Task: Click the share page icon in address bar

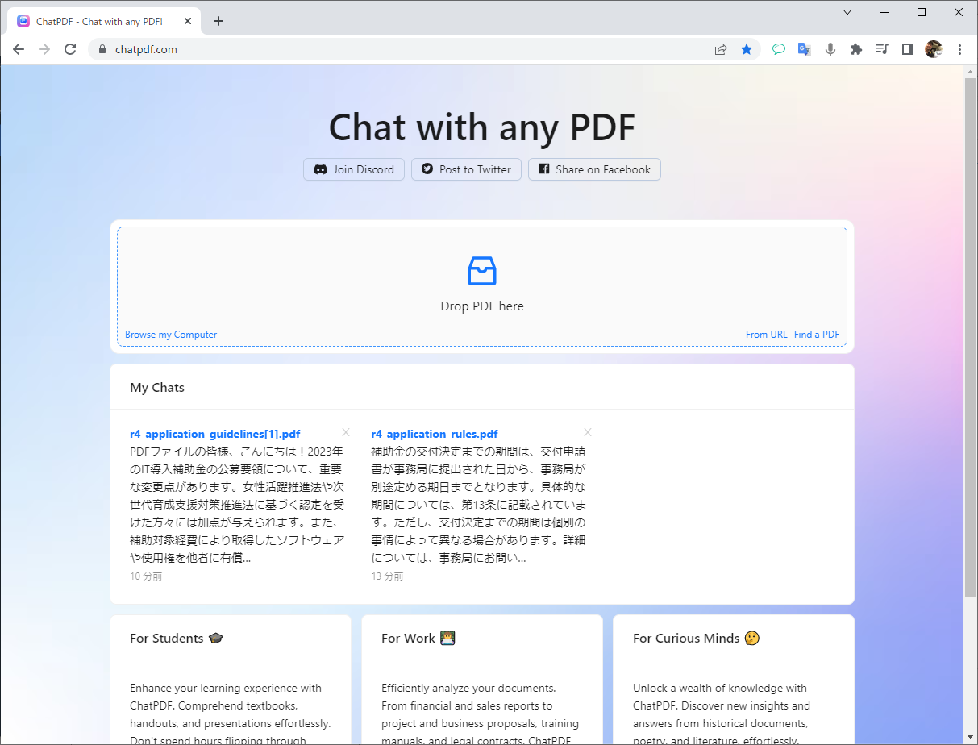Action: coord(721,49)
